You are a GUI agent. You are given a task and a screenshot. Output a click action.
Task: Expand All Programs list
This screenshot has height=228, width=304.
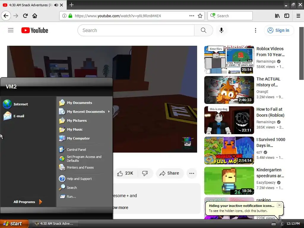pos(28,202)
